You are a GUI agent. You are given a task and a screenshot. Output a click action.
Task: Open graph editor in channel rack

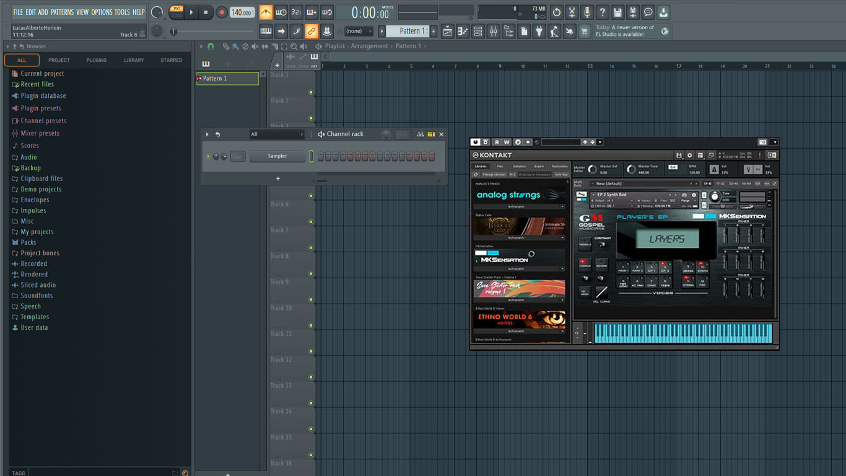click(x=421, y=134)
